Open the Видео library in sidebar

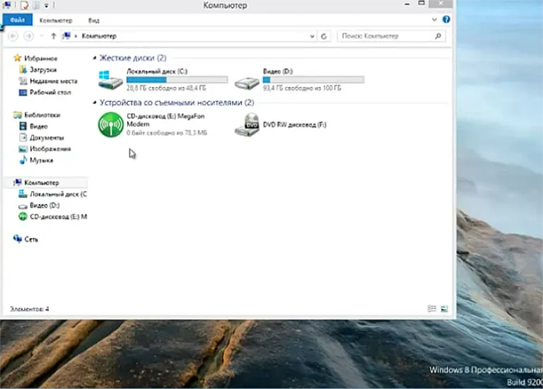[38, 127]
